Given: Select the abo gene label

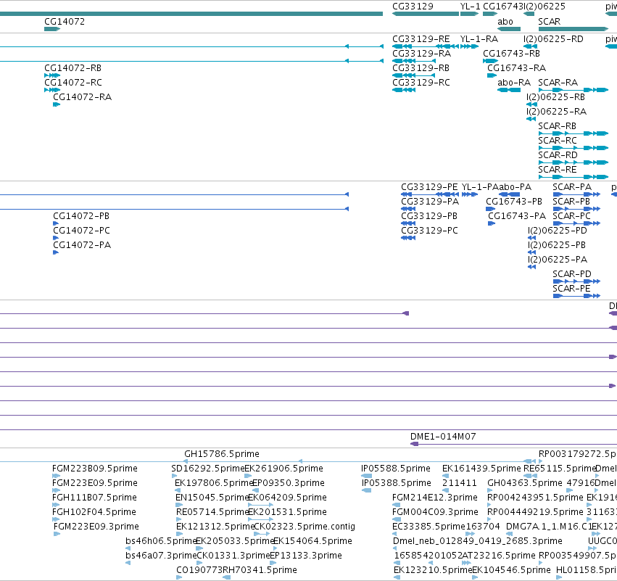Looking at the screenshot, I should [x=505, y=22].
